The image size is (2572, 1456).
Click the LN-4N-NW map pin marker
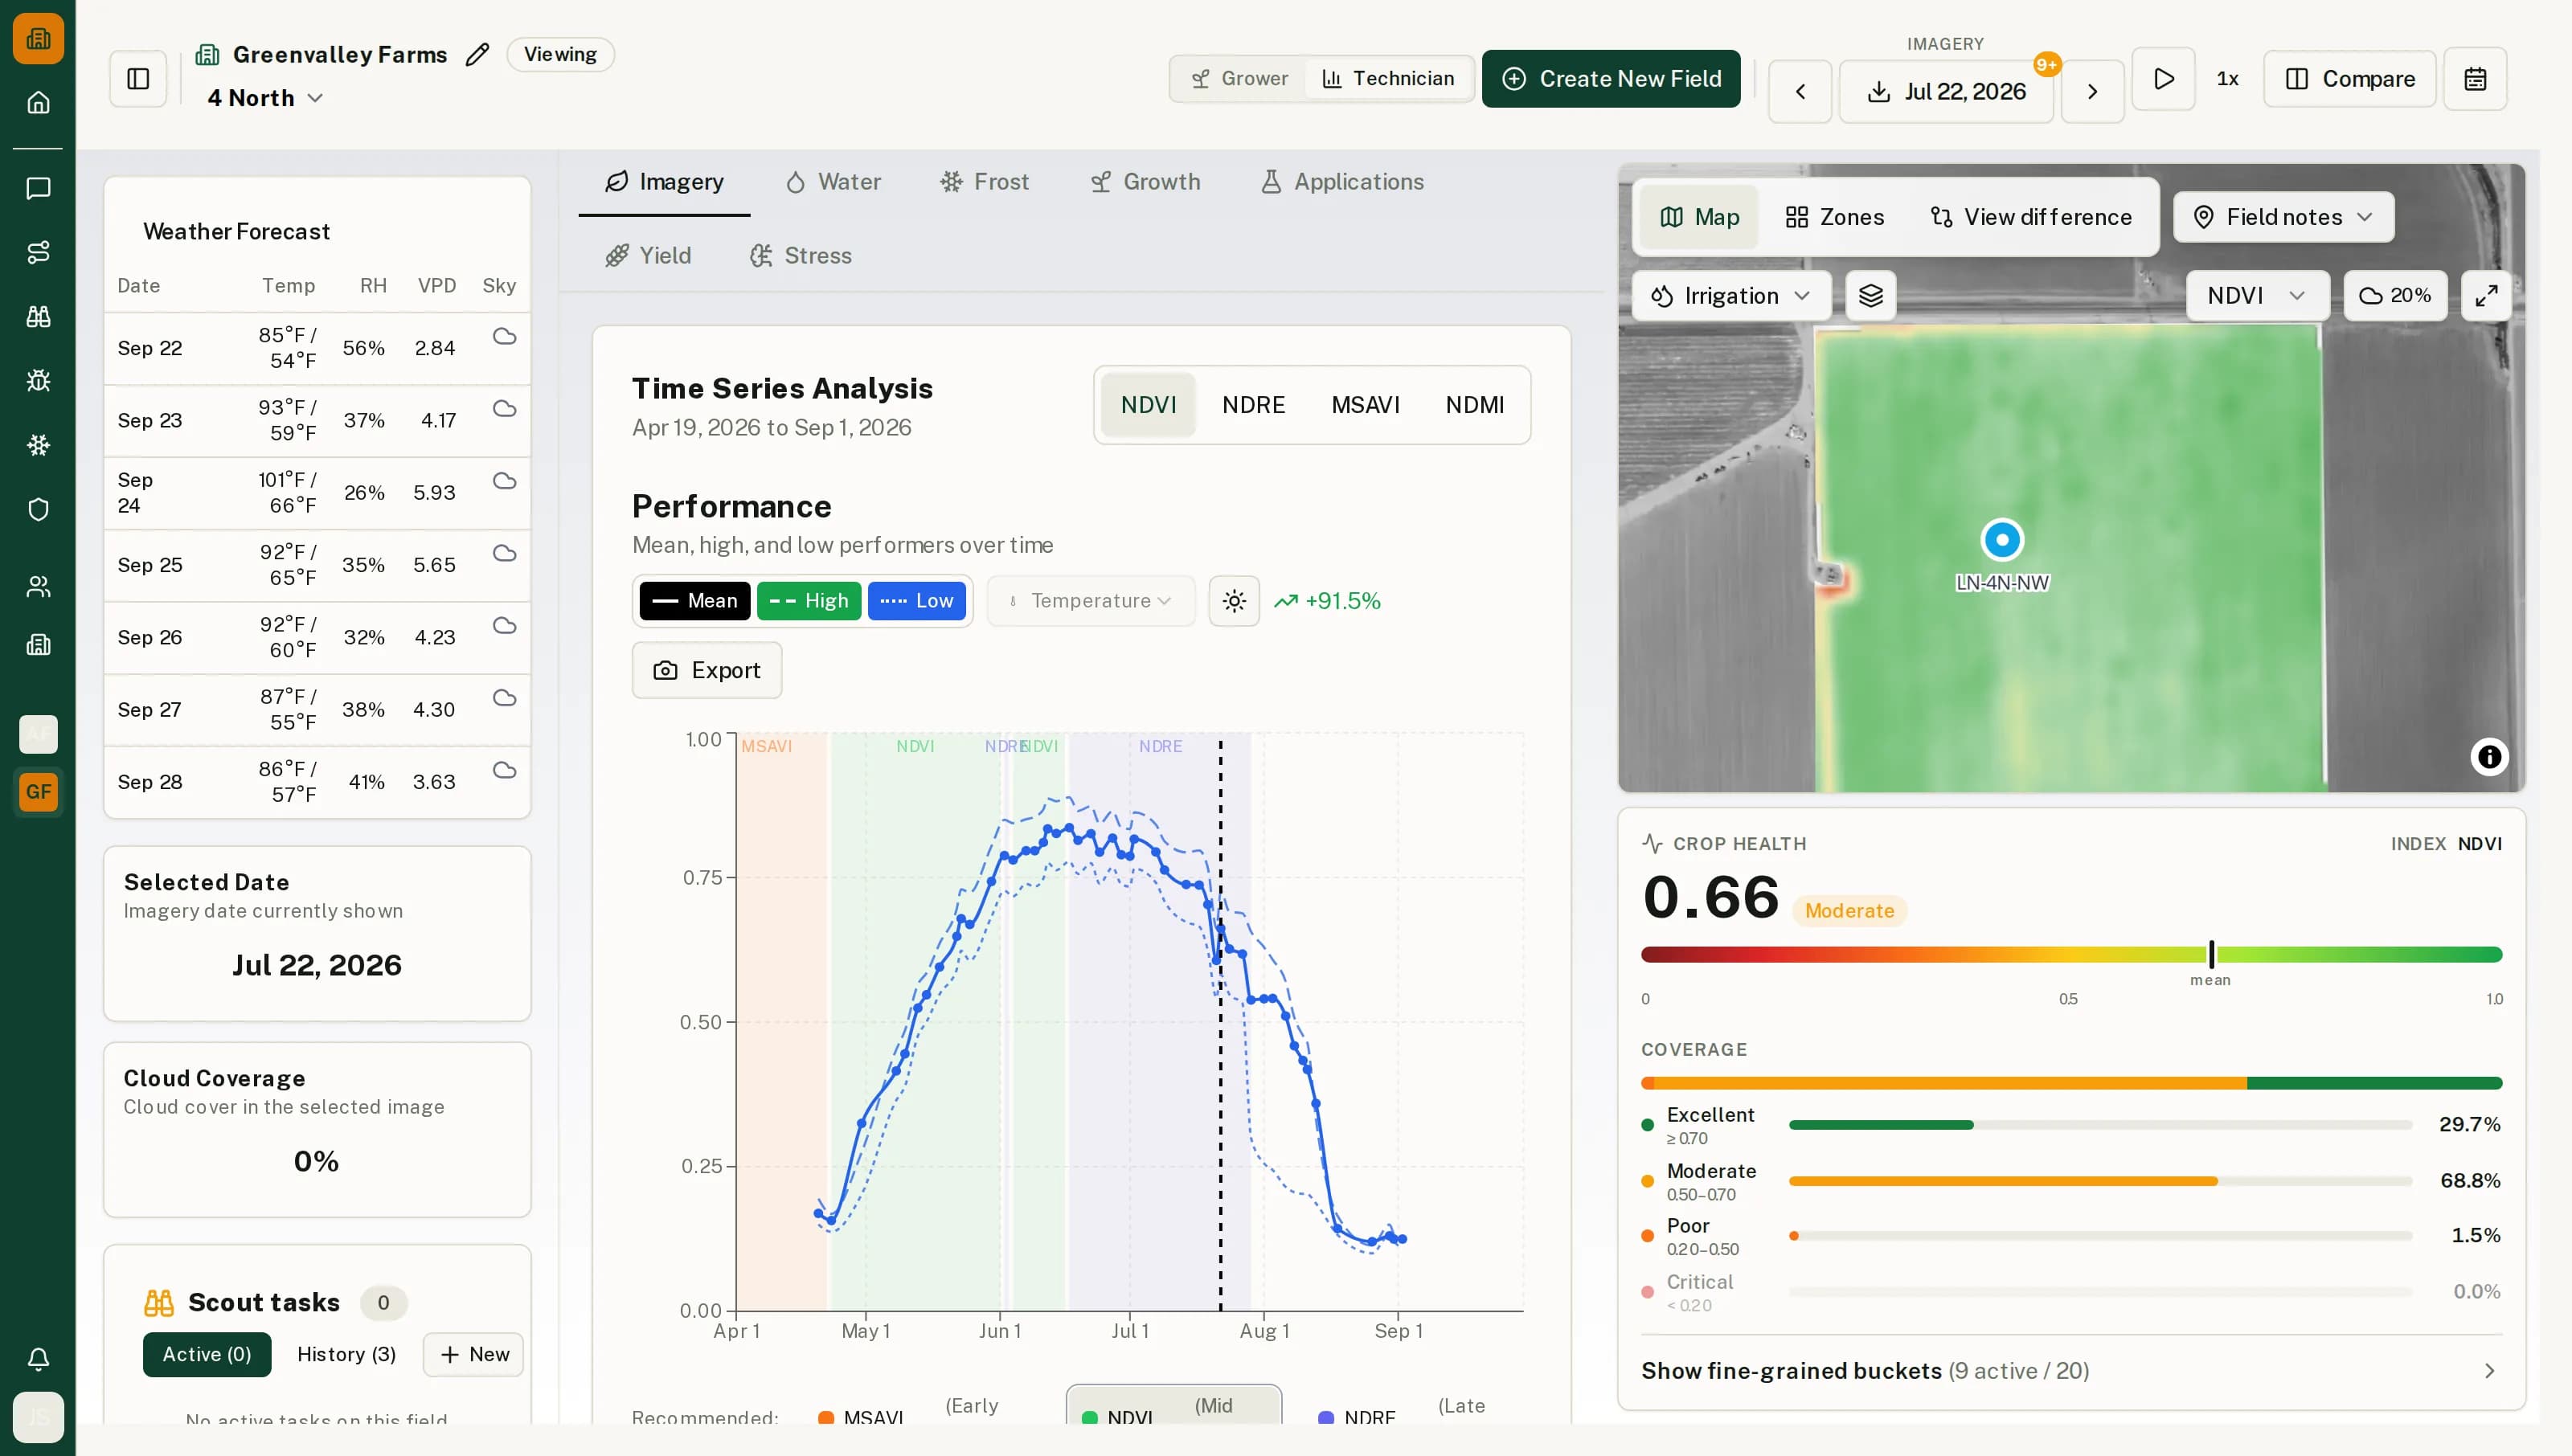2002,540
